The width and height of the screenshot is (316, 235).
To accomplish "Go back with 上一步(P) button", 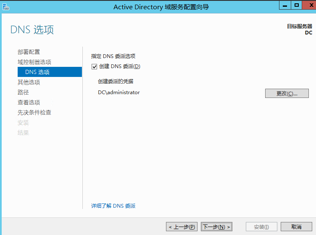I will point(182,227).
